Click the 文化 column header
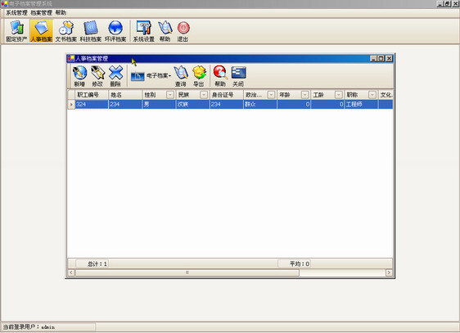 (x=386, y=95)
